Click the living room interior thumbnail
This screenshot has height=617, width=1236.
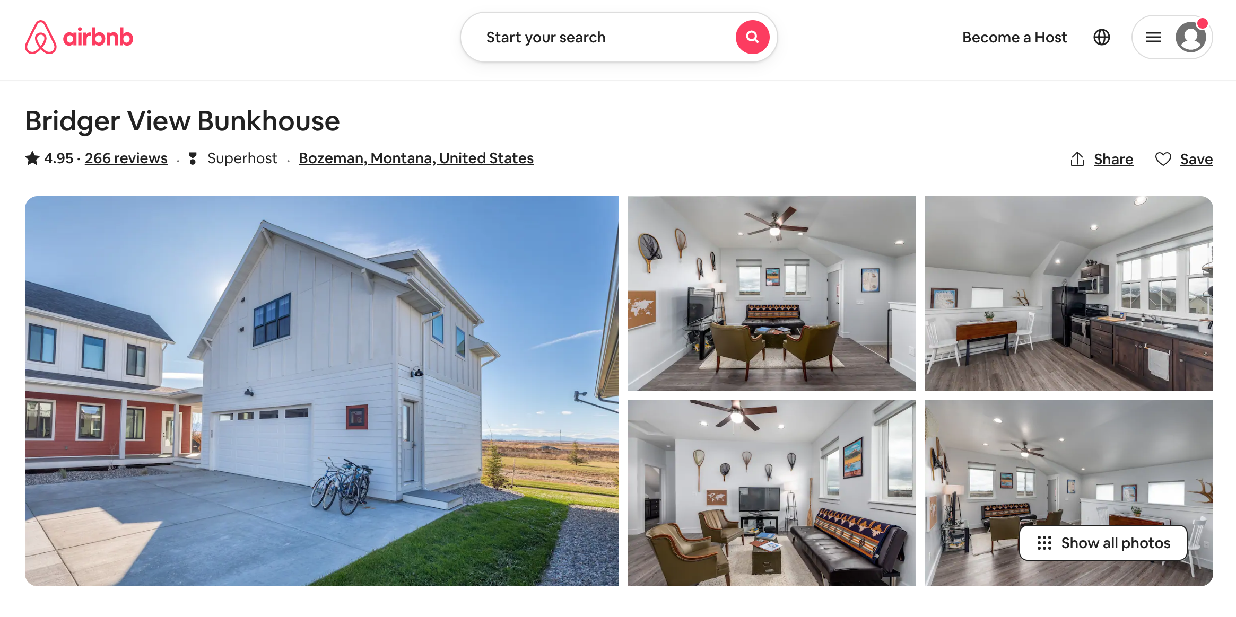(772, 294)
